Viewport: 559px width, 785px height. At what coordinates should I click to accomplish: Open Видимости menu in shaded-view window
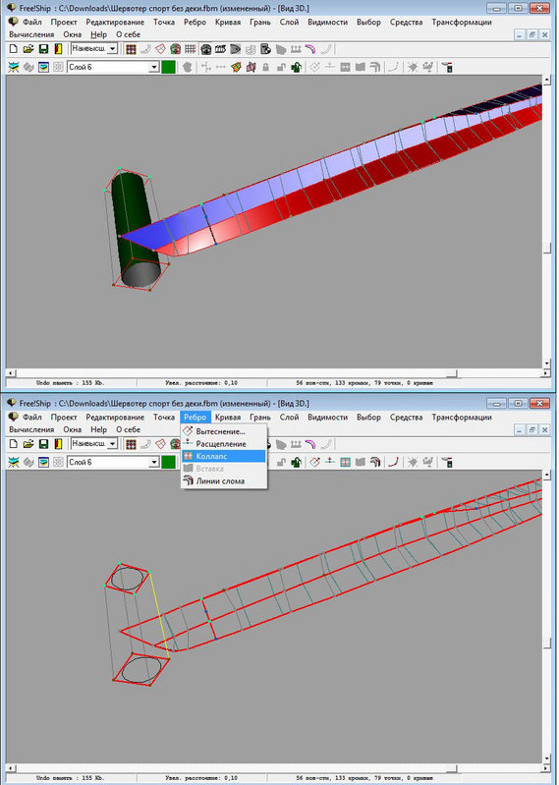(327, 22)
